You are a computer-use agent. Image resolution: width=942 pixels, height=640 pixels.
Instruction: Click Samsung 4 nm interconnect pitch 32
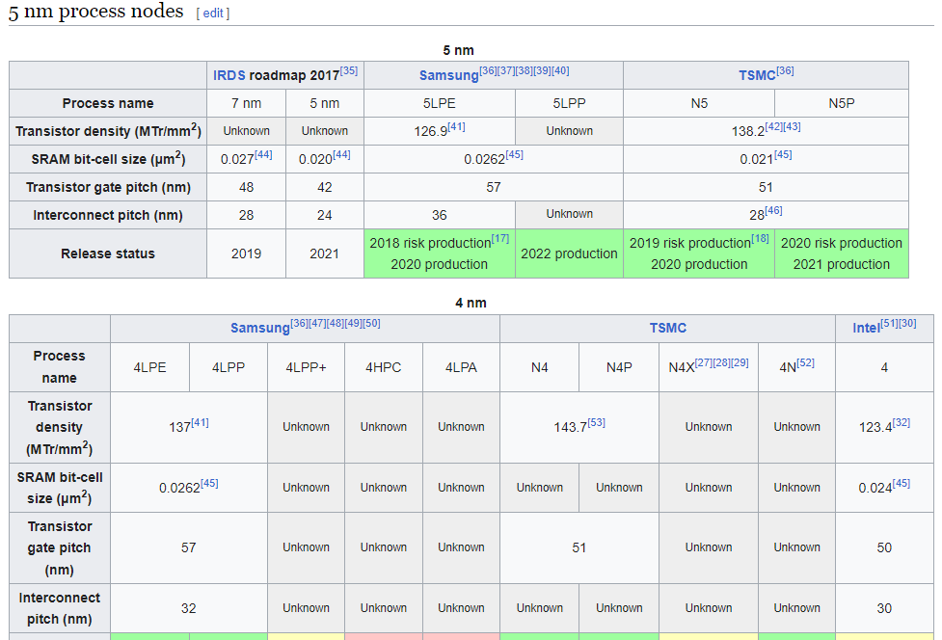click(189, 608)
